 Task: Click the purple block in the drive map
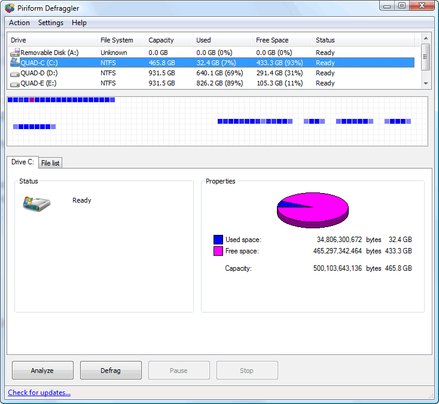(32, 100)
